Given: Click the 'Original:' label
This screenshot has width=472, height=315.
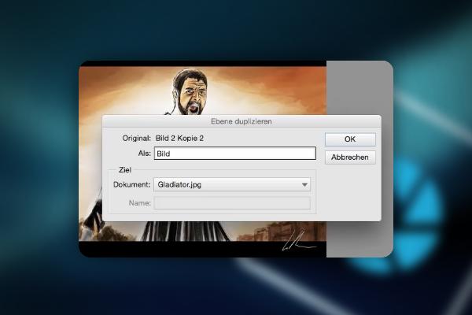Looking at the screenshot, I should pyautogui.click(x=136, y=139).
